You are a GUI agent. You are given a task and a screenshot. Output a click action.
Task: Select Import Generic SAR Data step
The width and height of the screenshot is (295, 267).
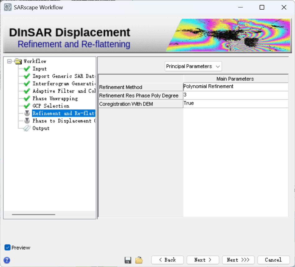click(64, 76)
